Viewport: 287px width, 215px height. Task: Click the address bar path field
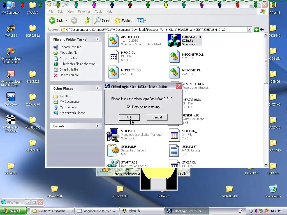[154, 29]
